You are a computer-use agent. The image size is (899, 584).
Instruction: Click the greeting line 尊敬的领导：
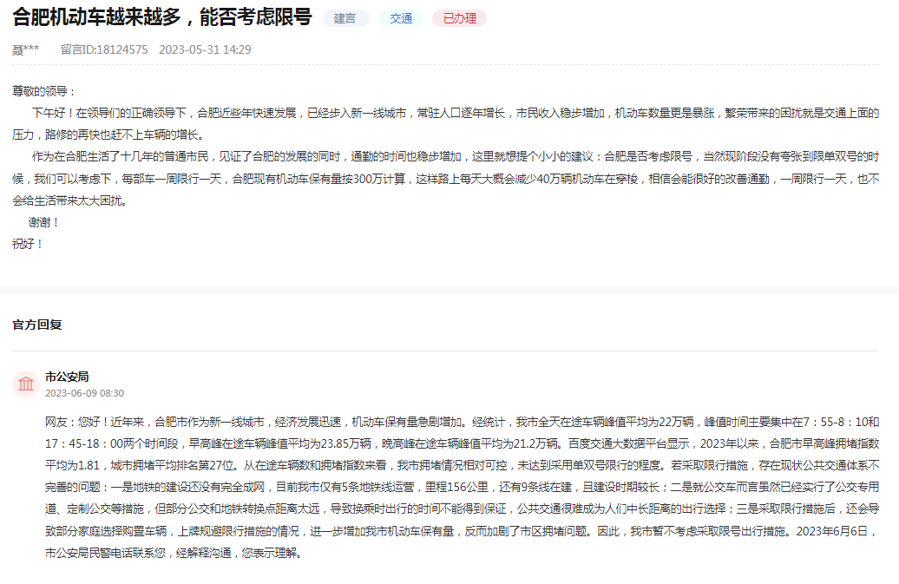click(x=45, y=91)
